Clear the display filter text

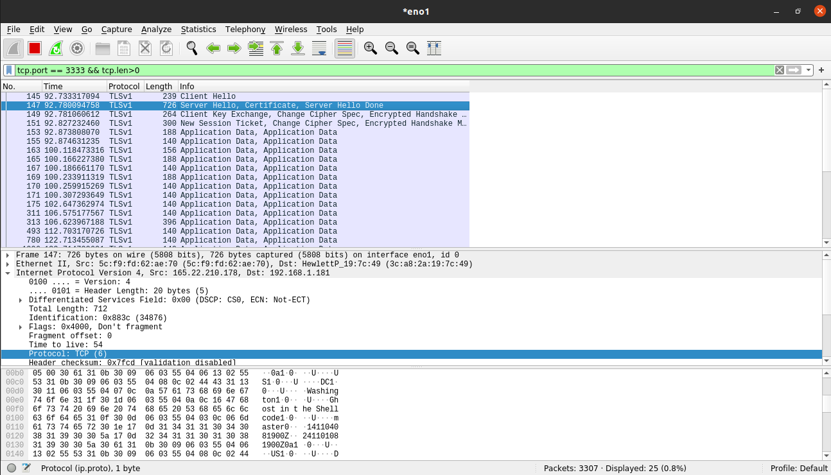click(779, 70)
